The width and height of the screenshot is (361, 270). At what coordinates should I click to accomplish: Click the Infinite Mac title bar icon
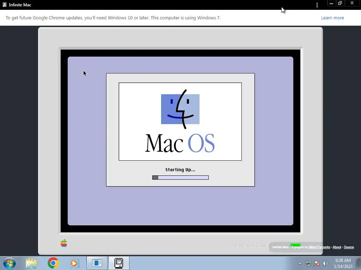click(x=4, y=5)
